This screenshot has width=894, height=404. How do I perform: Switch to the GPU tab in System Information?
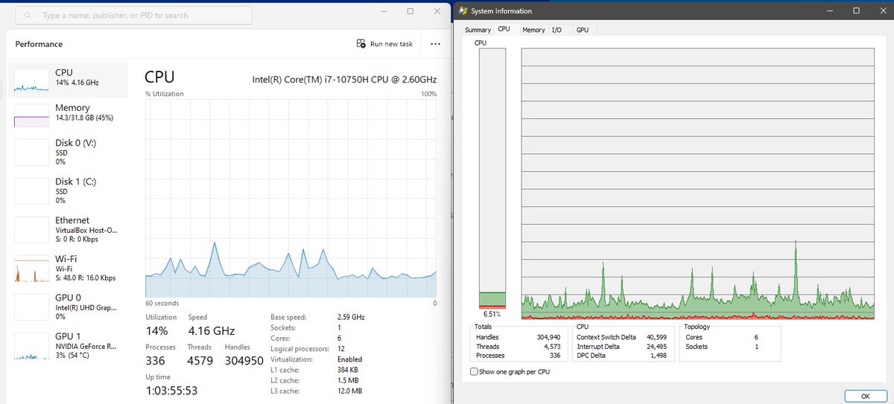583,30
